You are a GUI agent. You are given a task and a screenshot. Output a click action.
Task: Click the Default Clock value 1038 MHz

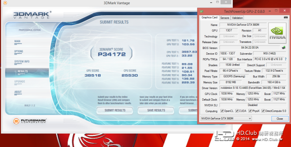click(227, 99)
